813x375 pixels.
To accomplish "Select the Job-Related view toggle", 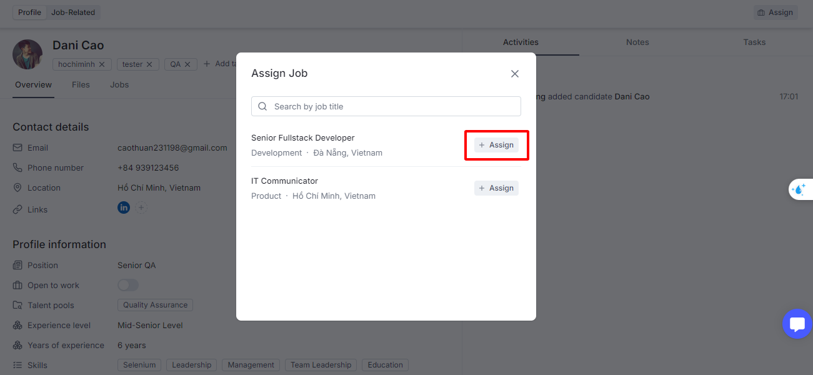I will [x=73, y=12].
